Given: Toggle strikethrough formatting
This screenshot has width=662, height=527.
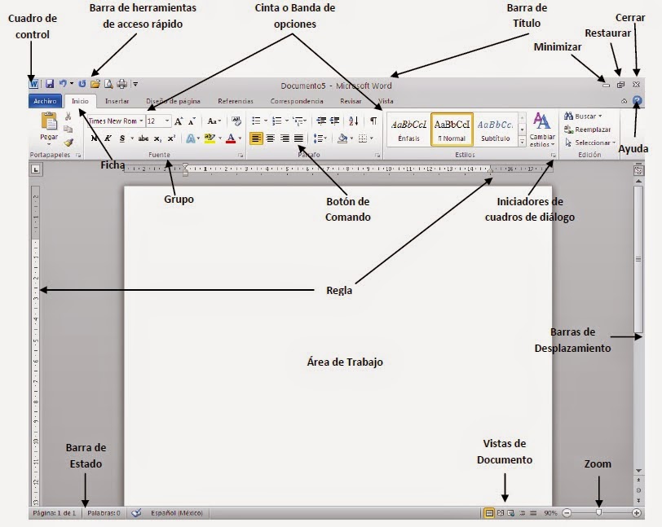Looking at the screenshot, I should [144, 138].
